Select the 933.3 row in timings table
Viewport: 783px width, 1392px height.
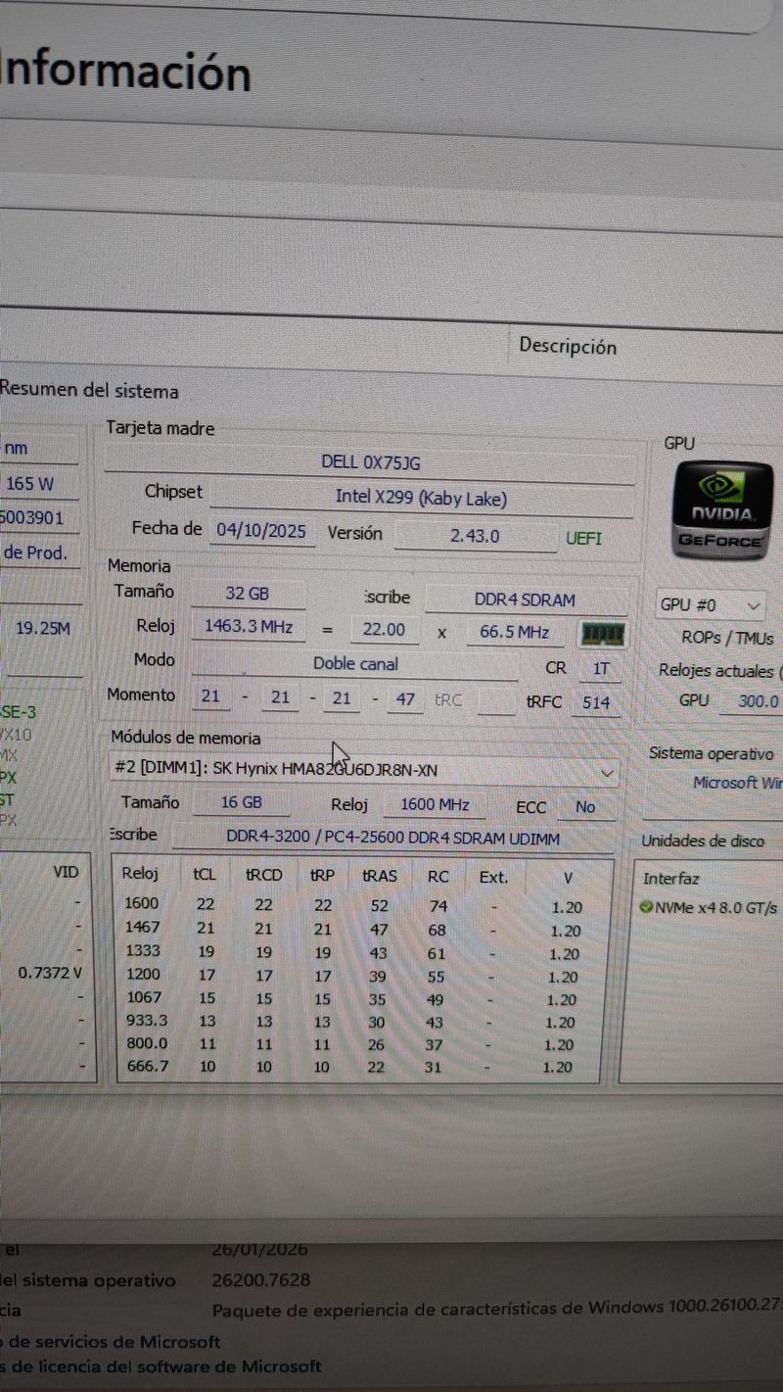(x=357, y=1021)
